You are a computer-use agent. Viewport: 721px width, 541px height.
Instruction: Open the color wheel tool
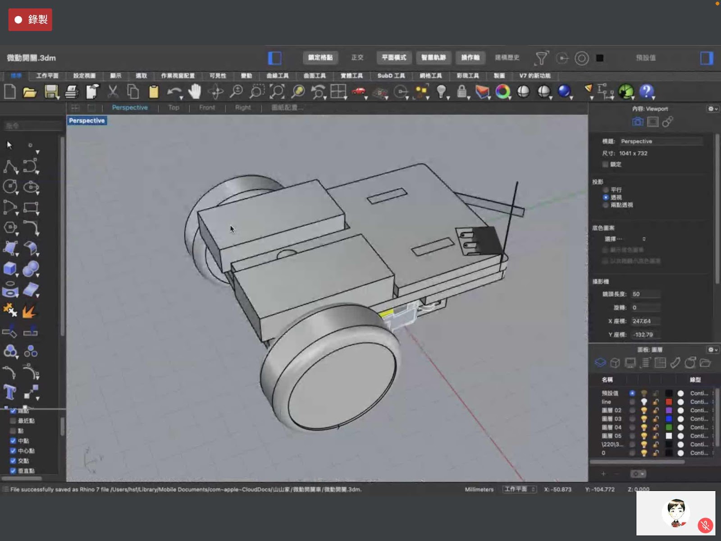[x=502, y=92]
